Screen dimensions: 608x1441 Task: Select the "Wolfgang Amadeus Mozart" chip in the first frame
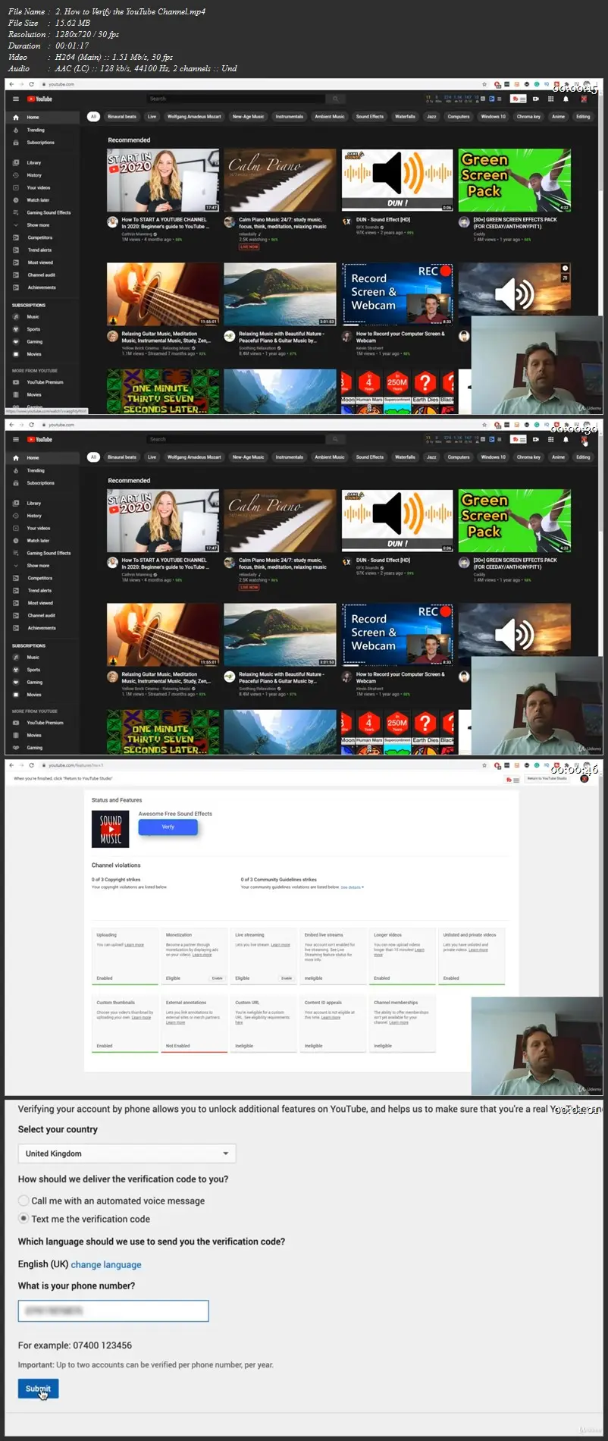194,117
